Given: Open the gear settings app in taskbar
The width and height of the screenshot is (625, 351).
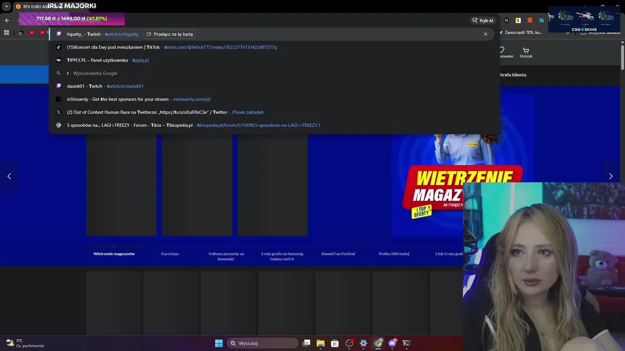Looking at the screenshot, I should (363, 343).
